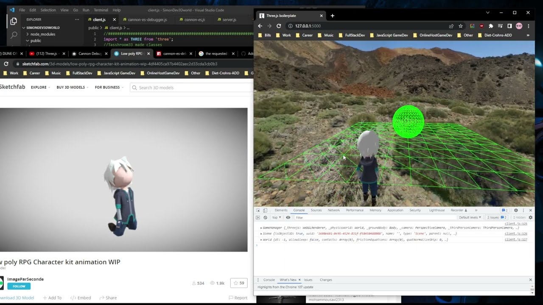Screen dimensions: 543x305
Task: Open the Default levels dropdown
Action: click(x=470, y=217)
